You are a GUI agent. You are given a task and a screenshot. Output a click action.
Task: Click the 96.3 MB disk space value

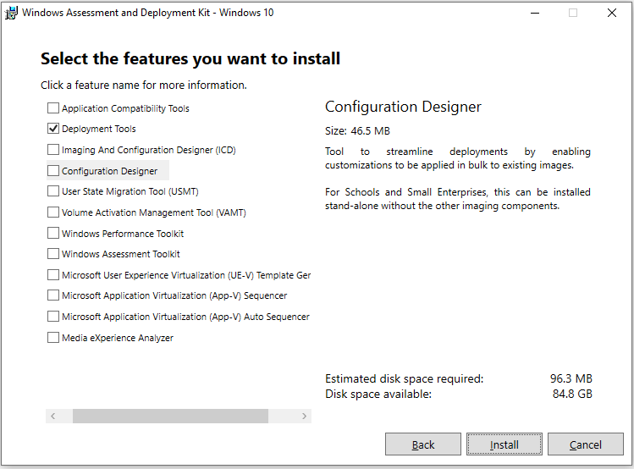[x=571, y=378]
